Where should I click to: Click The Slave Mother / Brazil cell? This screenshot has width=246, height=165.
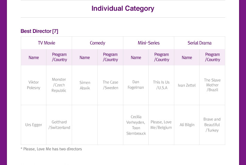[212, 85]
